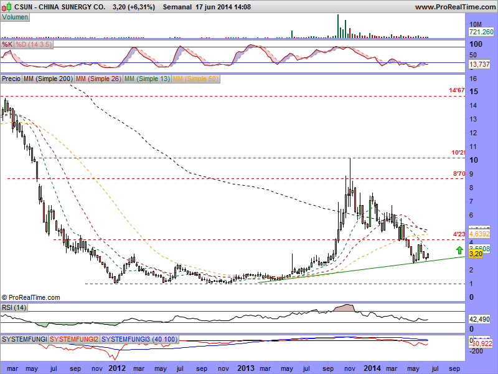
Task: Open the MM (Simple 13) moving average label
Action: (147, 79)
